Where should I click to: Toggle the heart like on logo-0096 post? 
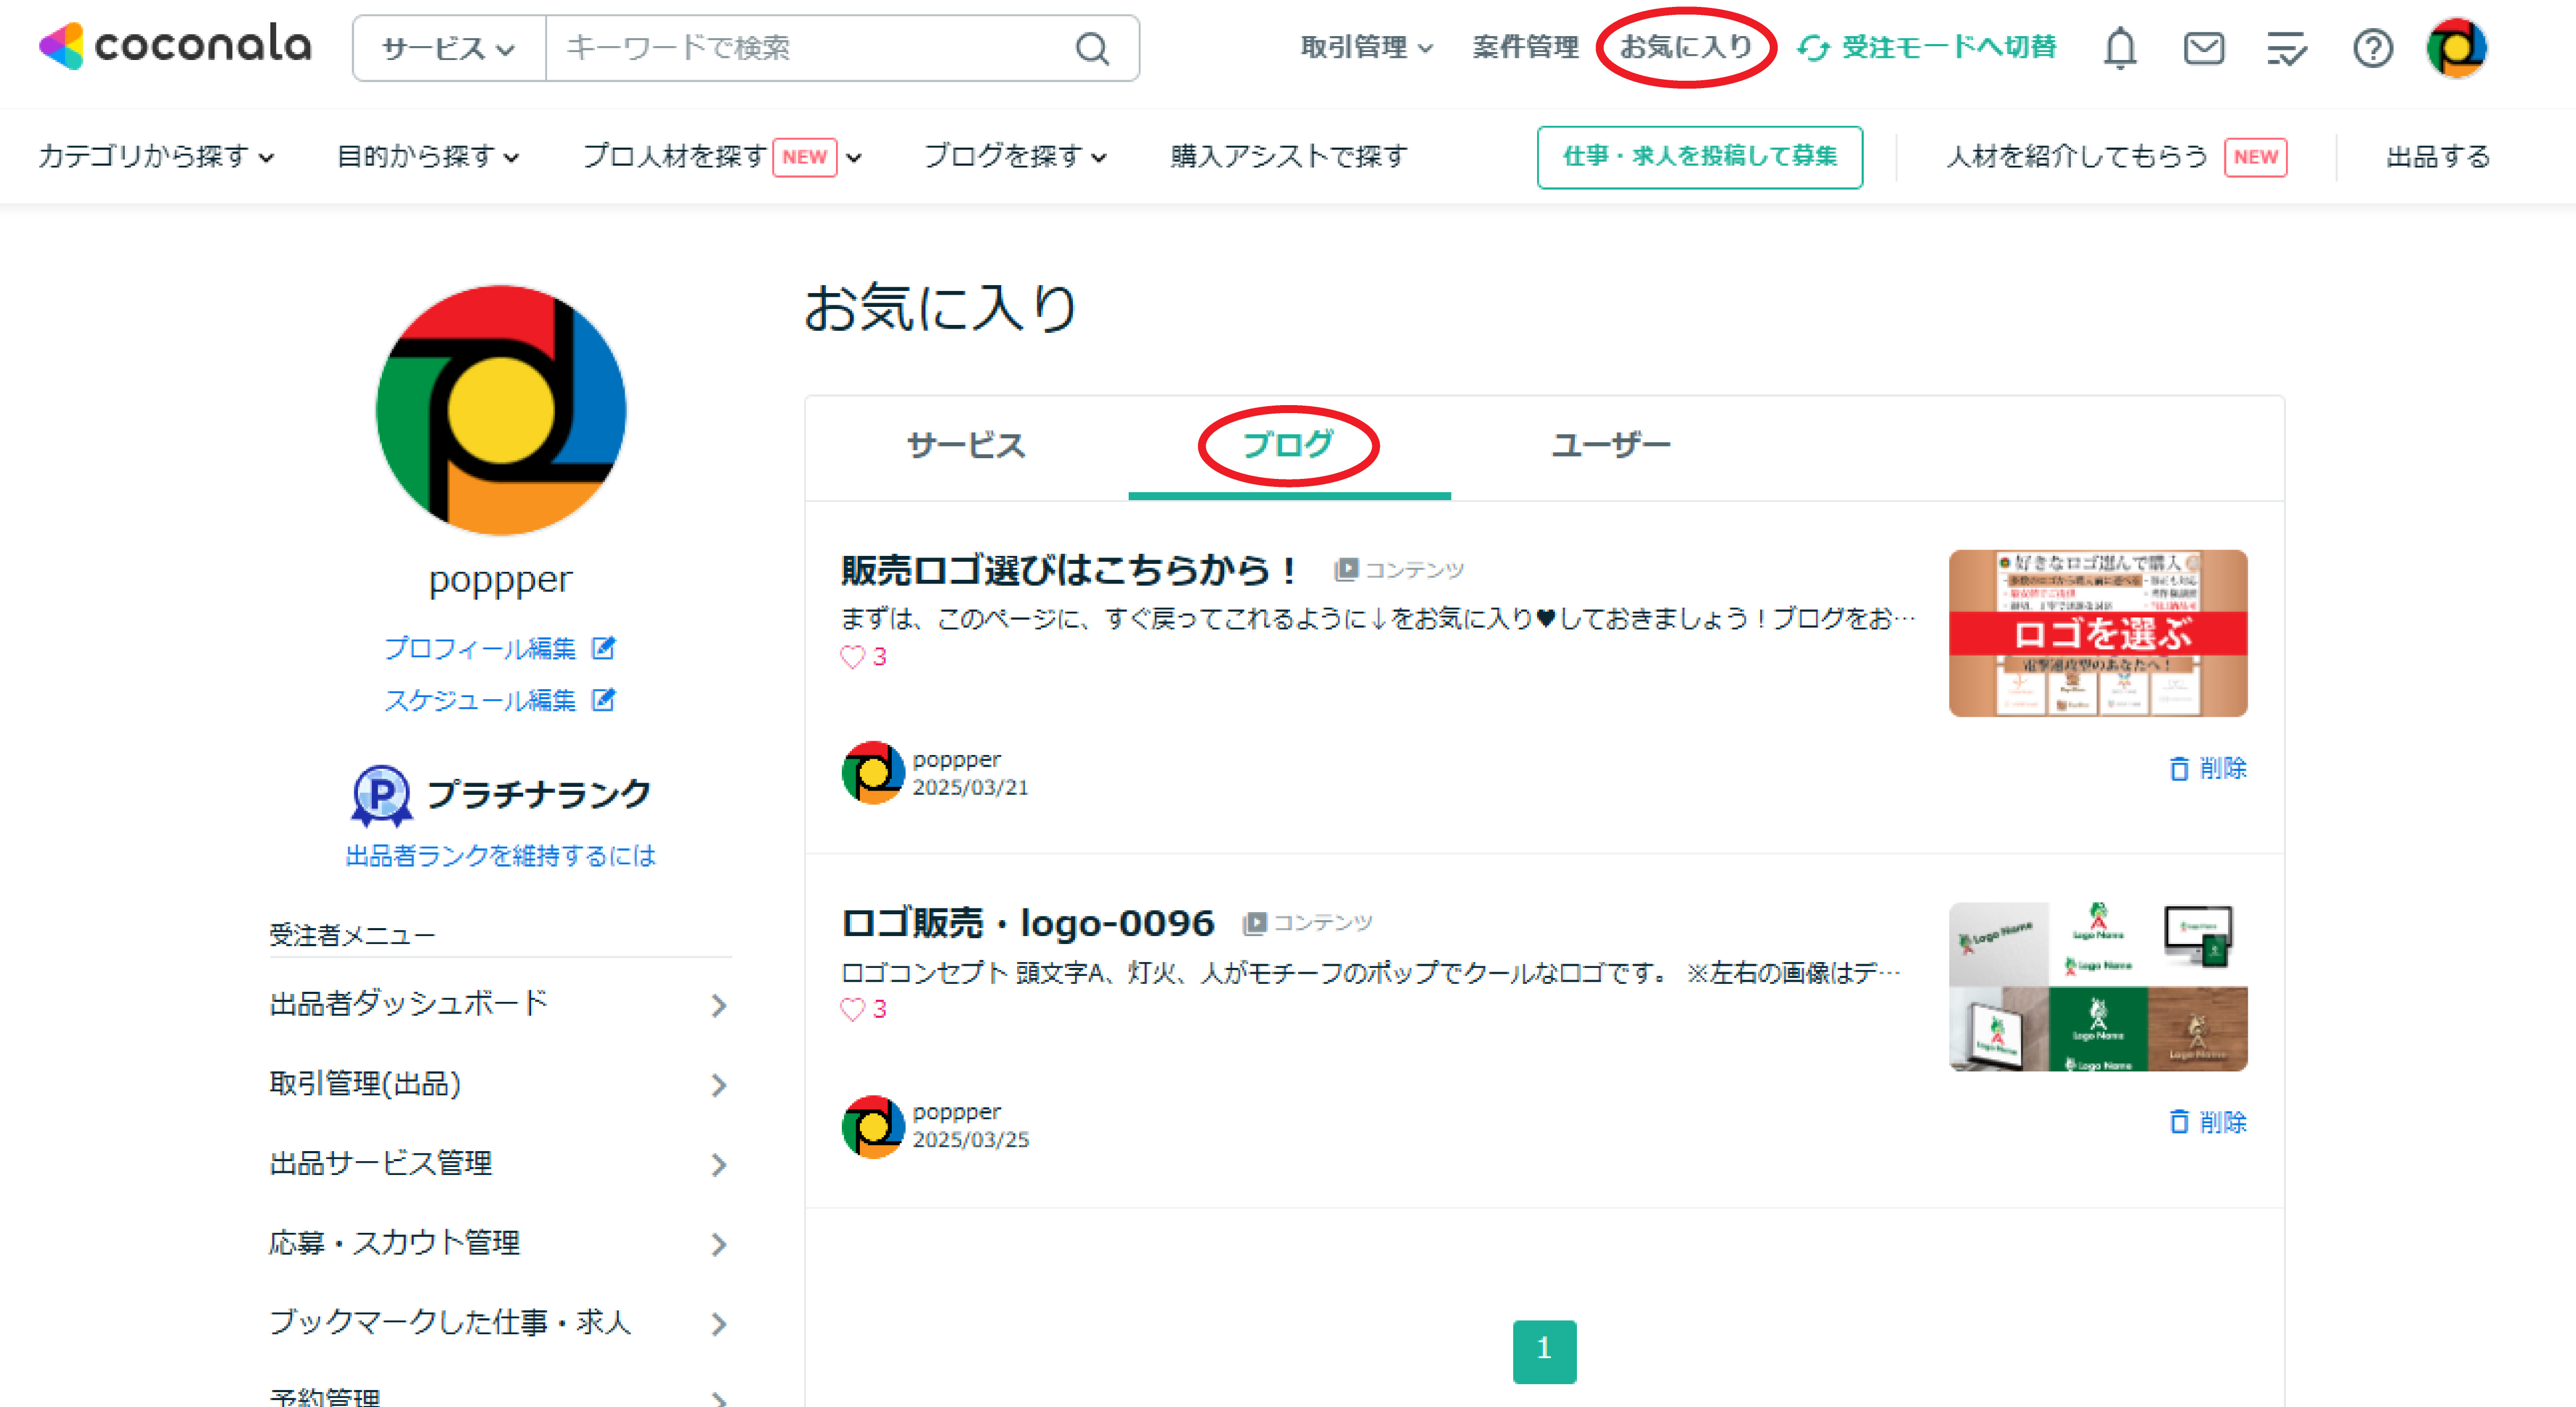pyautogui.click(x=852, y=1009)
